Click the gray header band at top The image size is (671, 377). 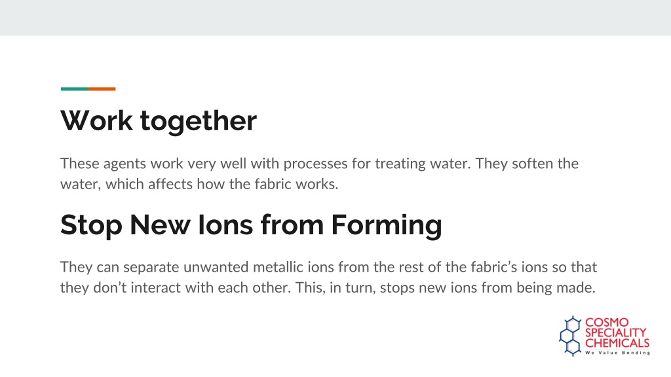tap(335, 18)
